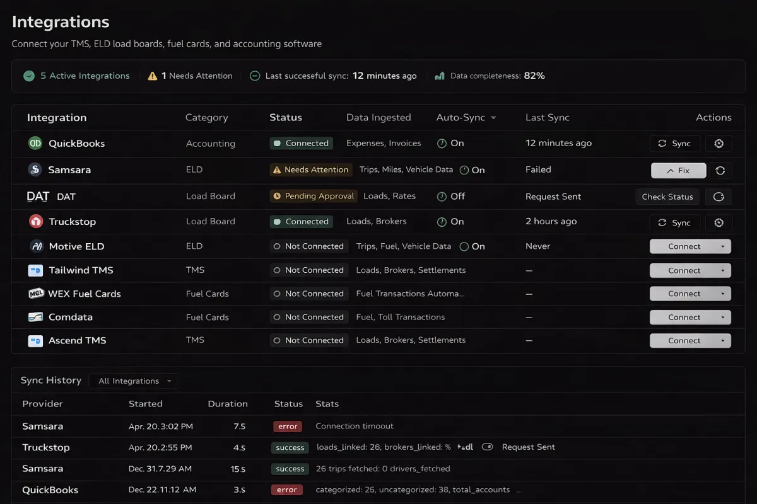Sync the Truckstop integration
757x504 pixels.
674,222
